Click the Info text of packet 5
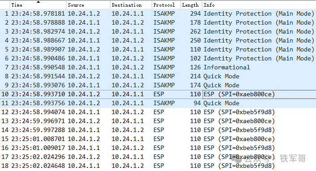 [x=259, y=49]
